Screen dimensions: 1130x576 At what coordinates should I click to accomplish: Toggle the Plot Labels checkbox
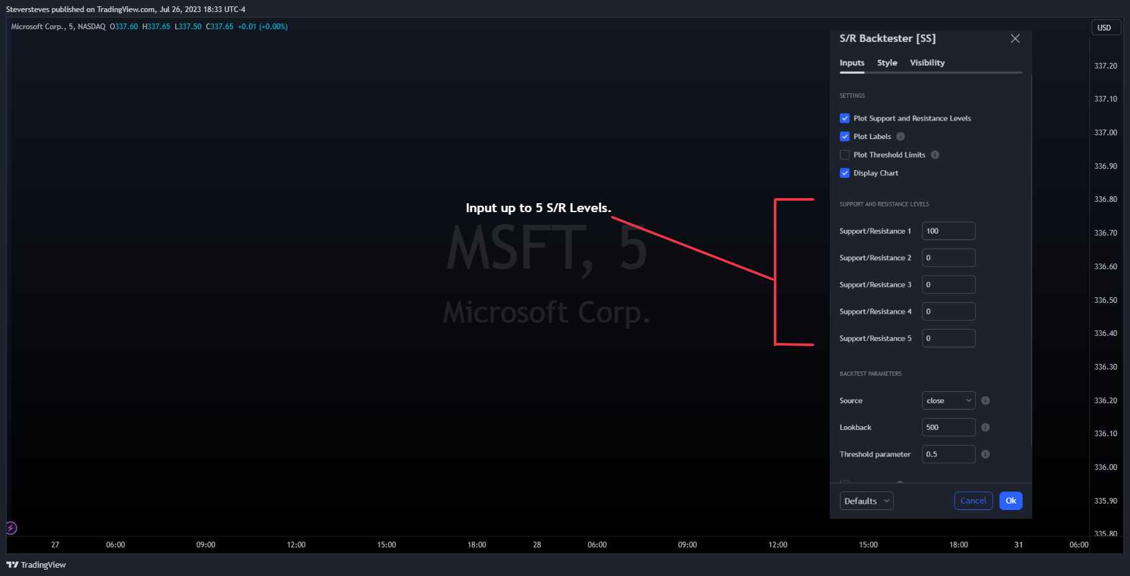tap(844, 137)
